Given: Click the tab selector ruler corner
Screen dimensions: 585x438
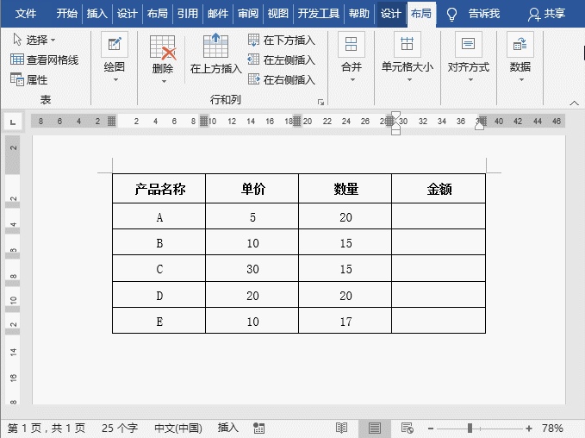Looking at the screenshot, I should tap(14, 122).
